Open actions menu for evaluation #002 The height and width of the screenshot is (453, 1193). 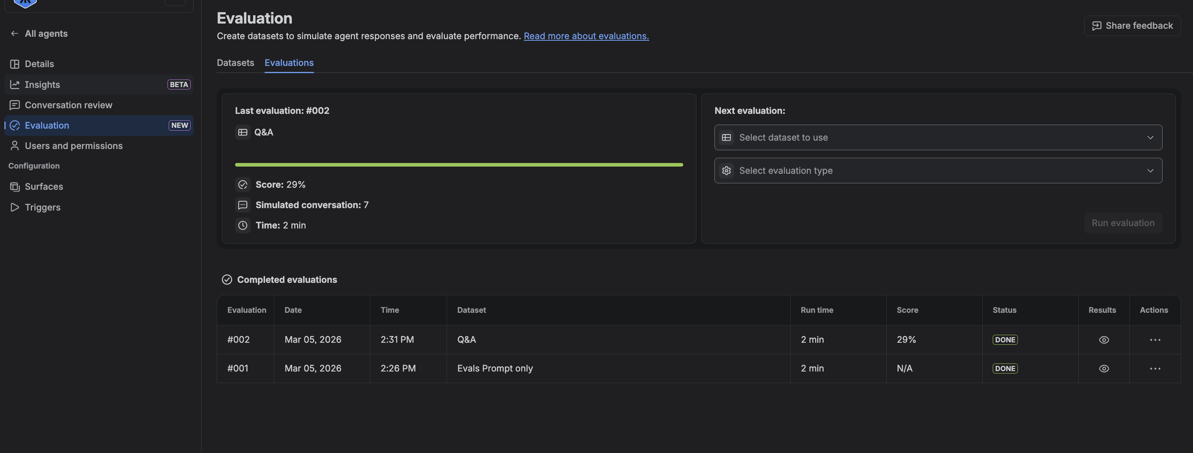(x=1155, y=340)
